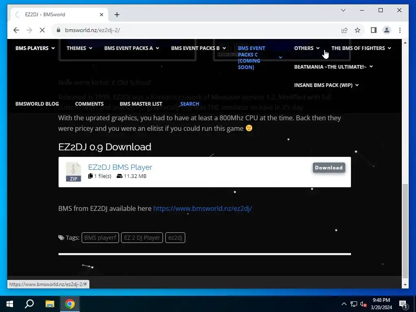
Task: Select the ez2dj tag
Action: (x=175, y=238)
